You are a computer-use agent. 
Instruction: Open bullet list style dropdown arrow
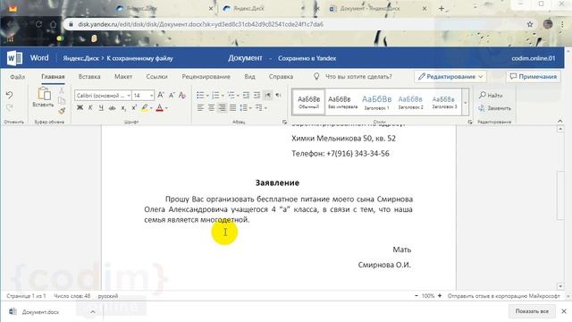coord(207,96)
